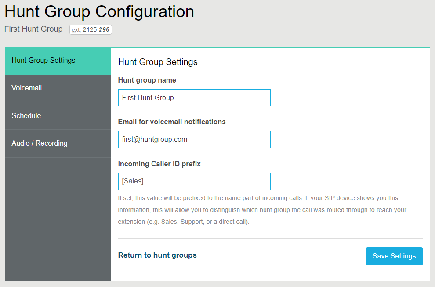
Task: Select the voicemail notifications email field
Action: point(194,139)
